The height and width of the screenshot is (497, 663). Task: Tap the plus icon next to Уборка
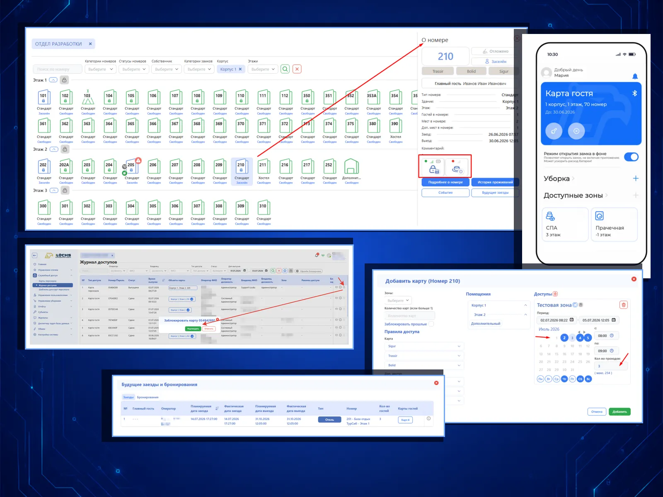636,179
